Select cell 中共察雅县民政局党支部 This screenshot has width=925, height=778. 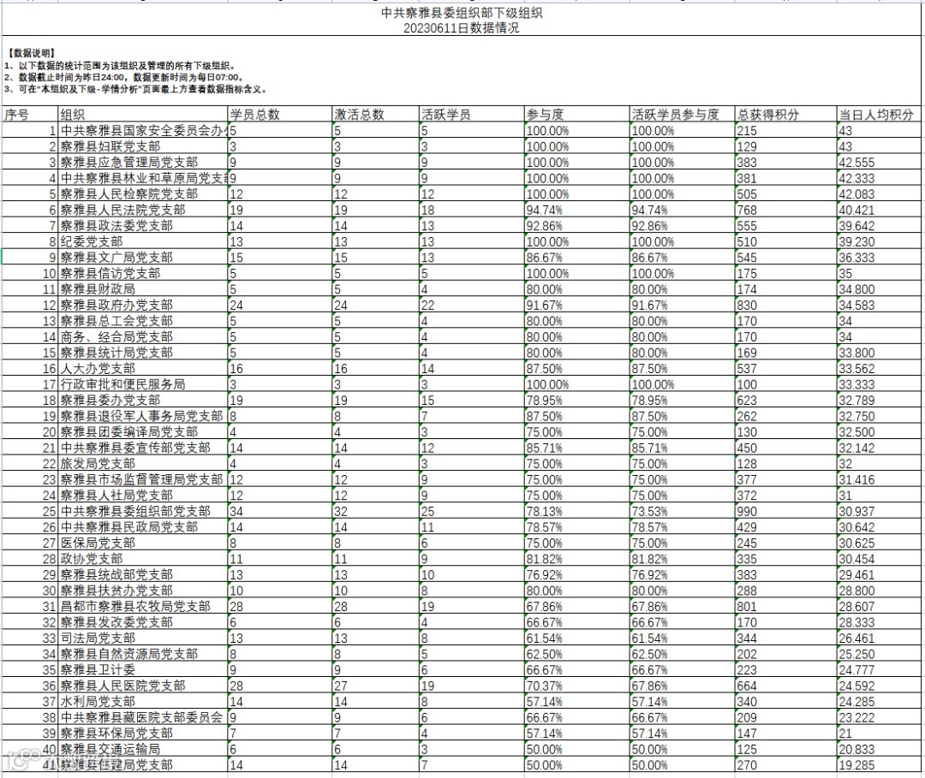click(x=143, y=527)
